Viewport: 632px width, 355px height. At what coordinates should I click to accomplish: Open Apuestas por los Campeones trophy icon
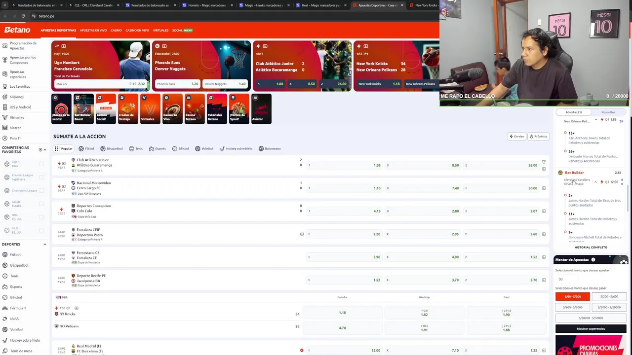pos(5,60)
